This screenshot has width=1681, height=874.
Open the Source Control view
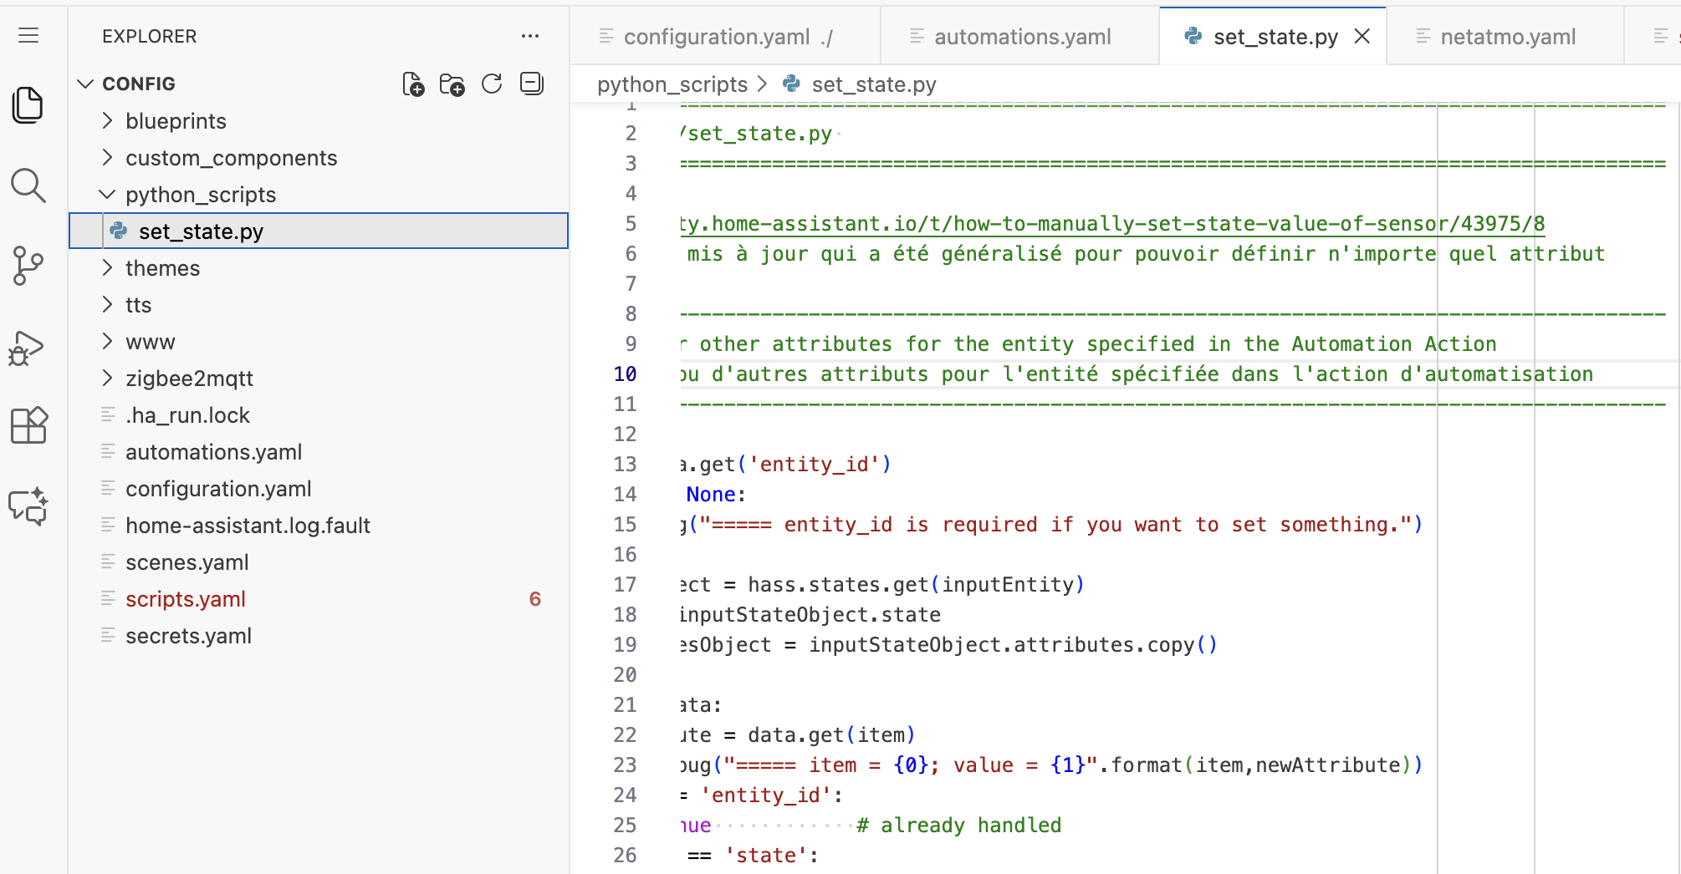28,266
